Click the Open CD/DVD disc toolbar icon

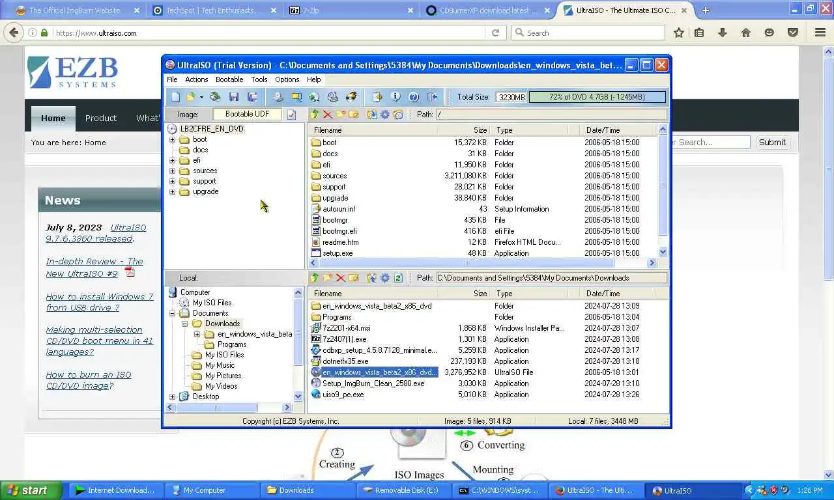click(216, 97)
